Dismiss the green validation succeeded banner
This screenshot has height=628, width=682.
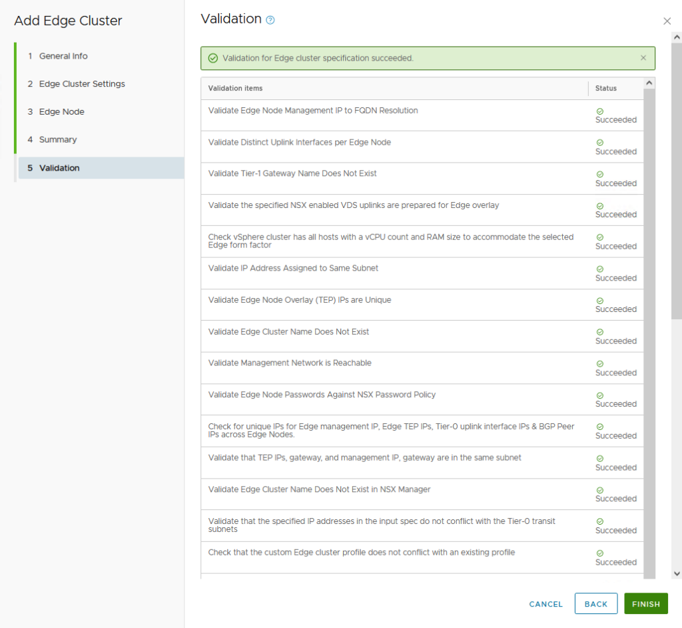pyautogui.click(x=643, y=58)
